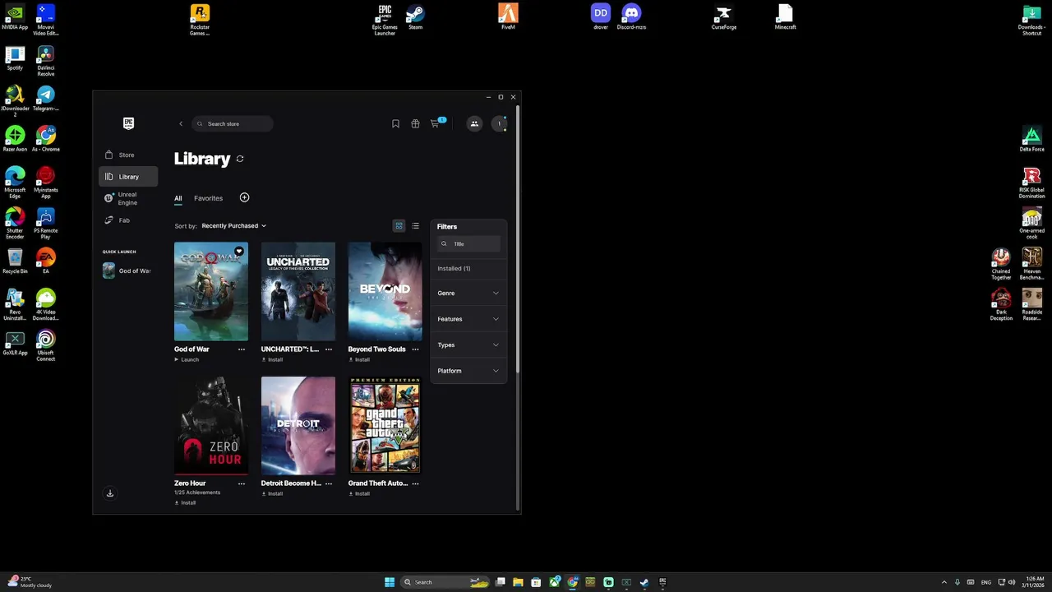Open the God of War cover thumbnail
Image resolution: width=1052 pixels, height=592 pixels.
pyautogui.click(x=211, y=291)
